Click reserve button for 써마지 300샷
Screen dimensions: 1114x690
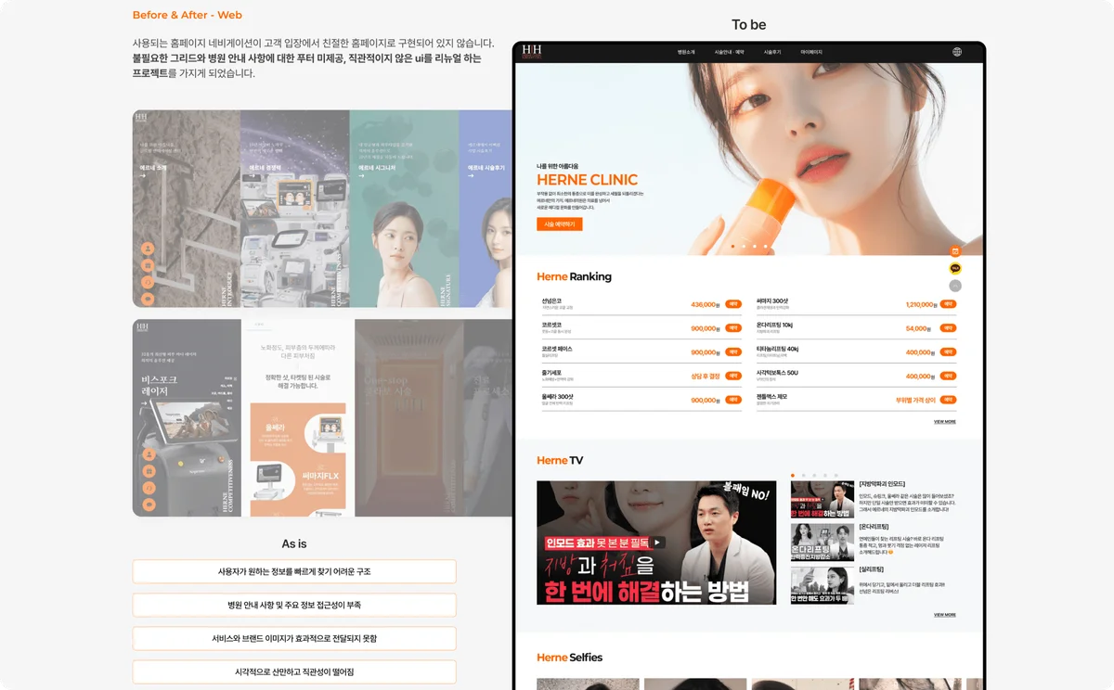pos(948,304)
